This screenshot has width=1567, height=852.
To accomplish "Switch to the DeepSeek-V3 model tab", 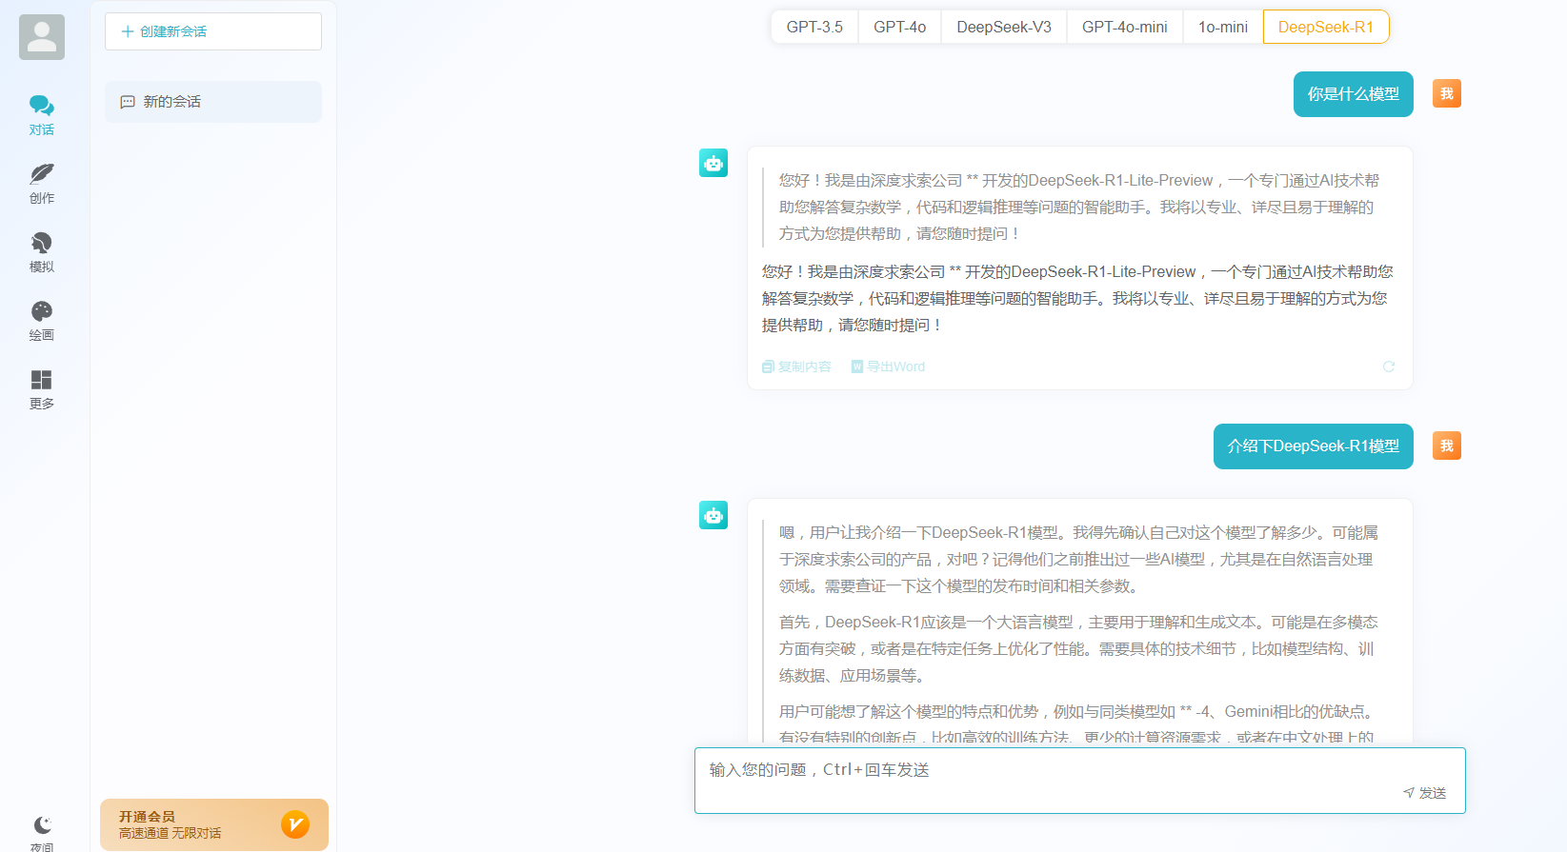I will 1004,27.
